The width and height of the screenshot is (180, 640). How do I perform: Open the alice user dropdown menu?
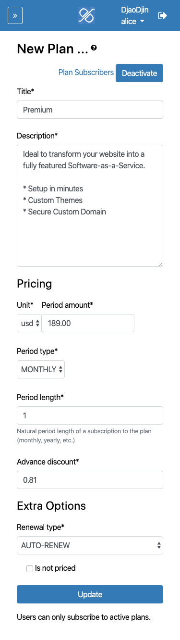133,21
